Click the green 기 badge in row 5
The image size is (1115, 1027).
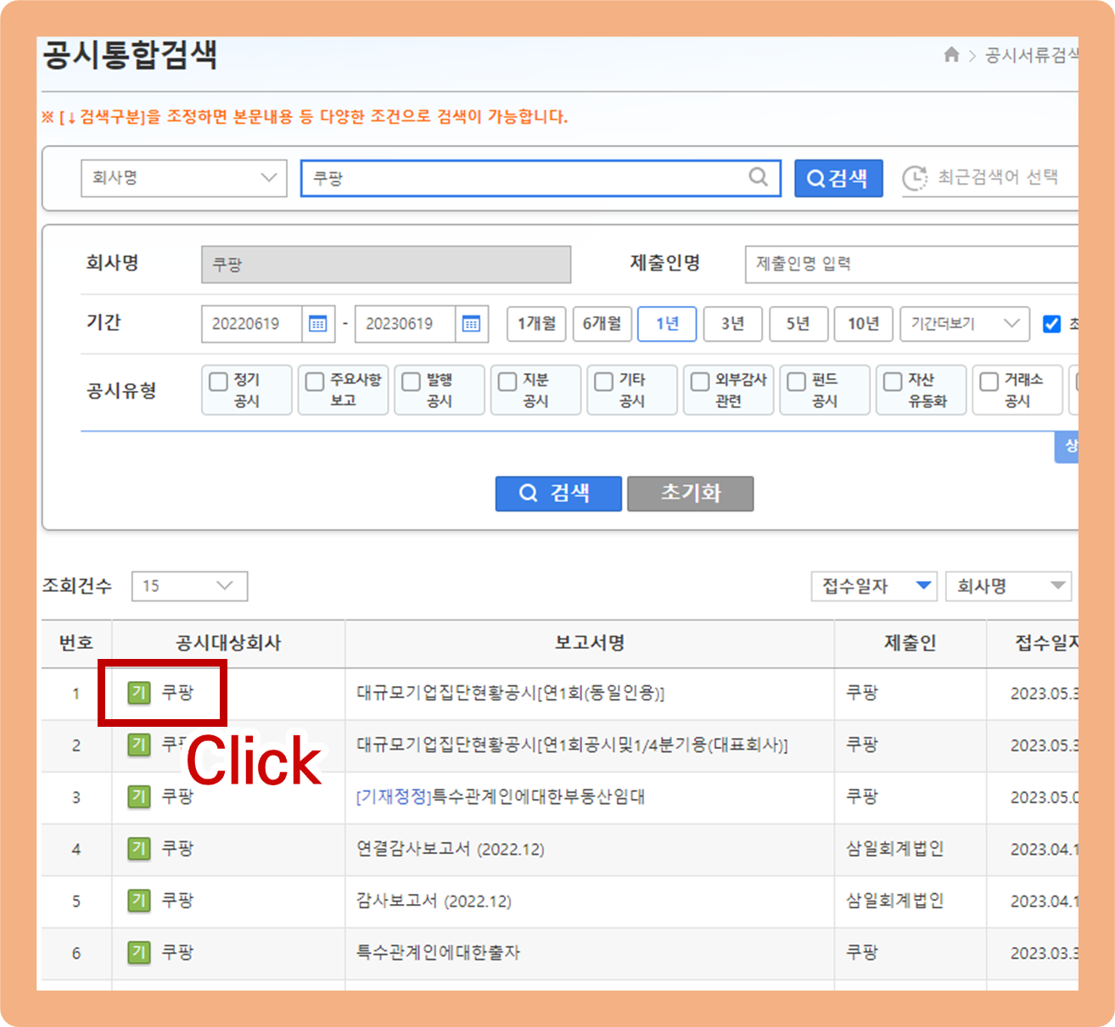coord(139,900)
